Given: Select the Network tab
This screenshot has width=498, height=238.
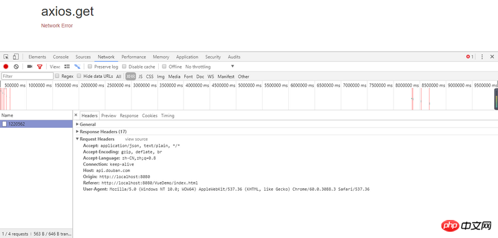Looking at the screenshot, I should tap(106, 57).
